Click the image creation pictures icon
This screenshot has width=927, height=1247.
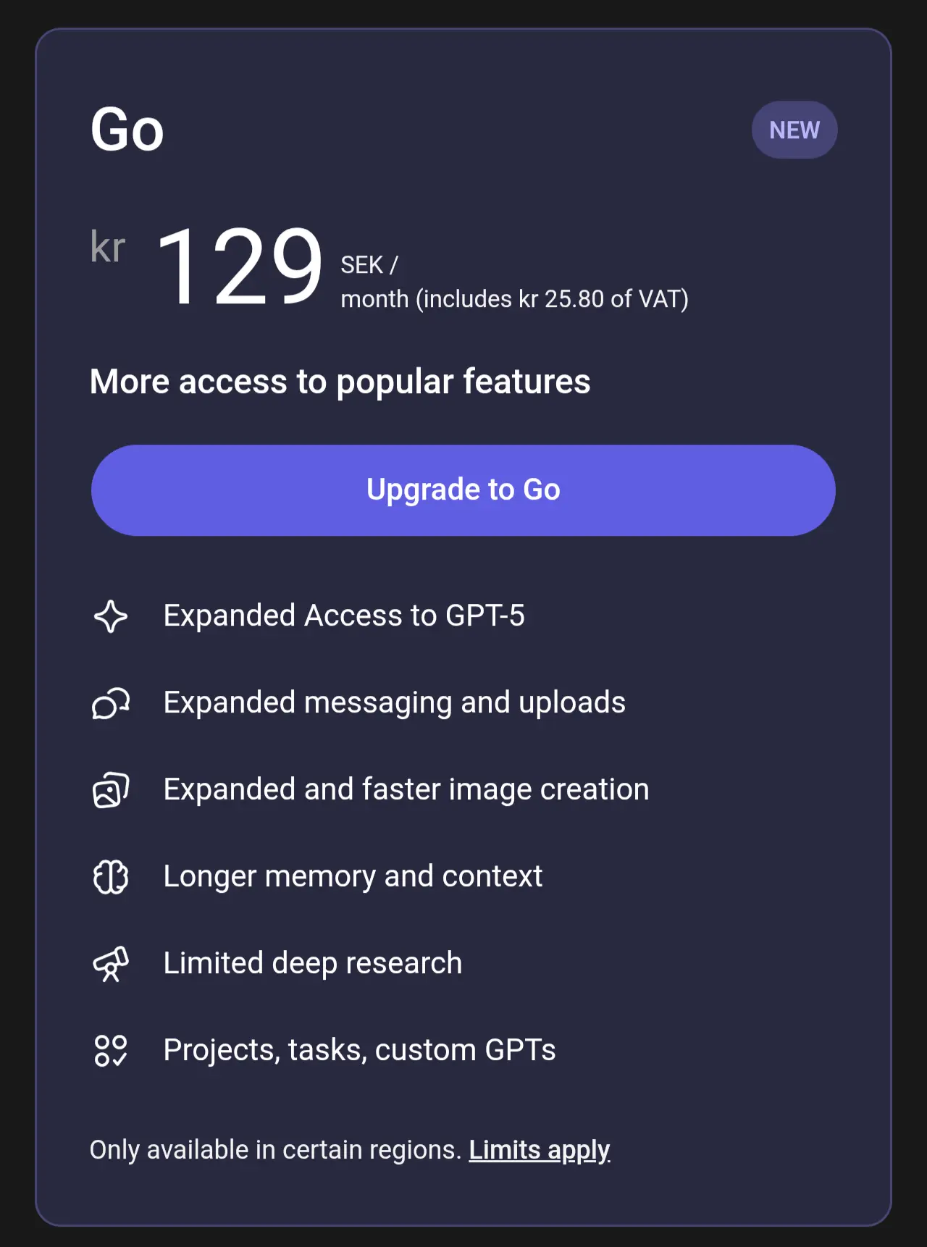click(111, 790)
